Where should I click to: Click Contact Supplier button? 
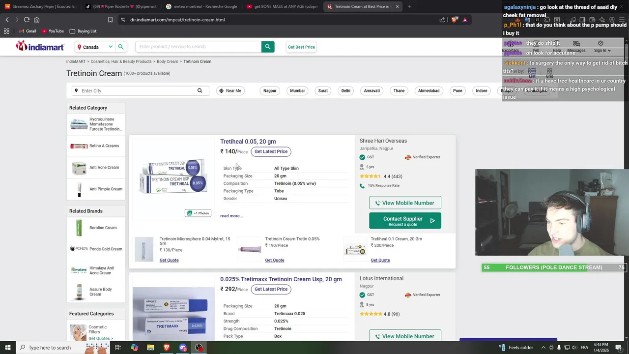(405, 221)
